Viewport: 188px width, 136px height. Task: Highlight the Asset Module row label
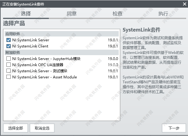[45, 77]
